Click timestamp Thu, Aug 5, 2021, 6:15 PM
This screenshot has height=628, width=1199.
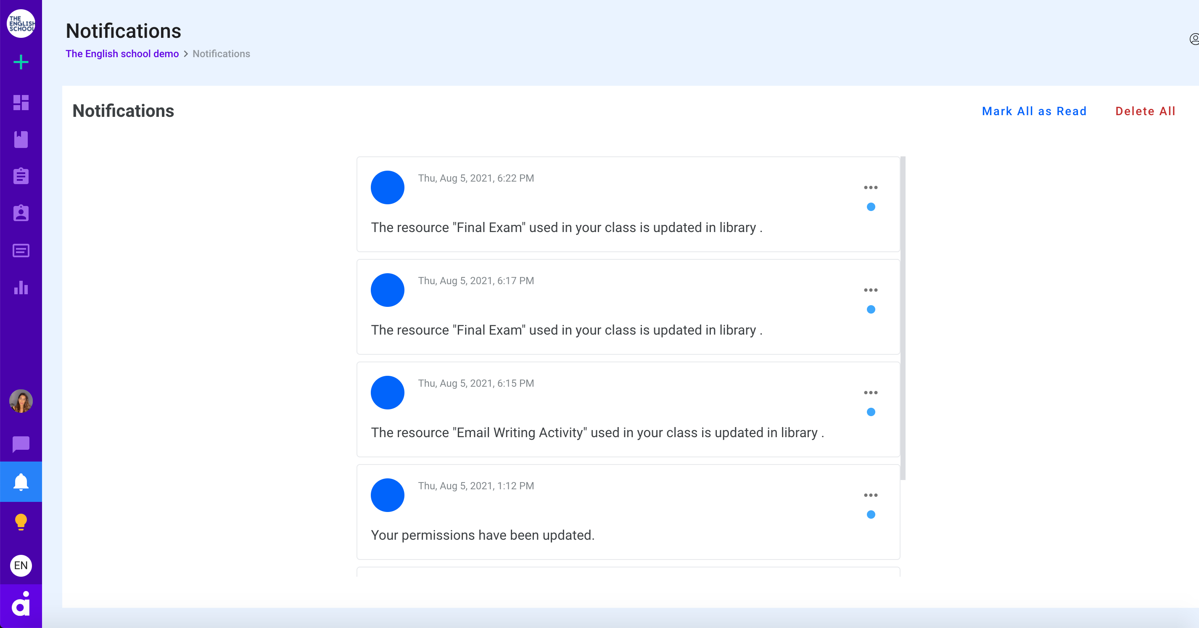476,383
